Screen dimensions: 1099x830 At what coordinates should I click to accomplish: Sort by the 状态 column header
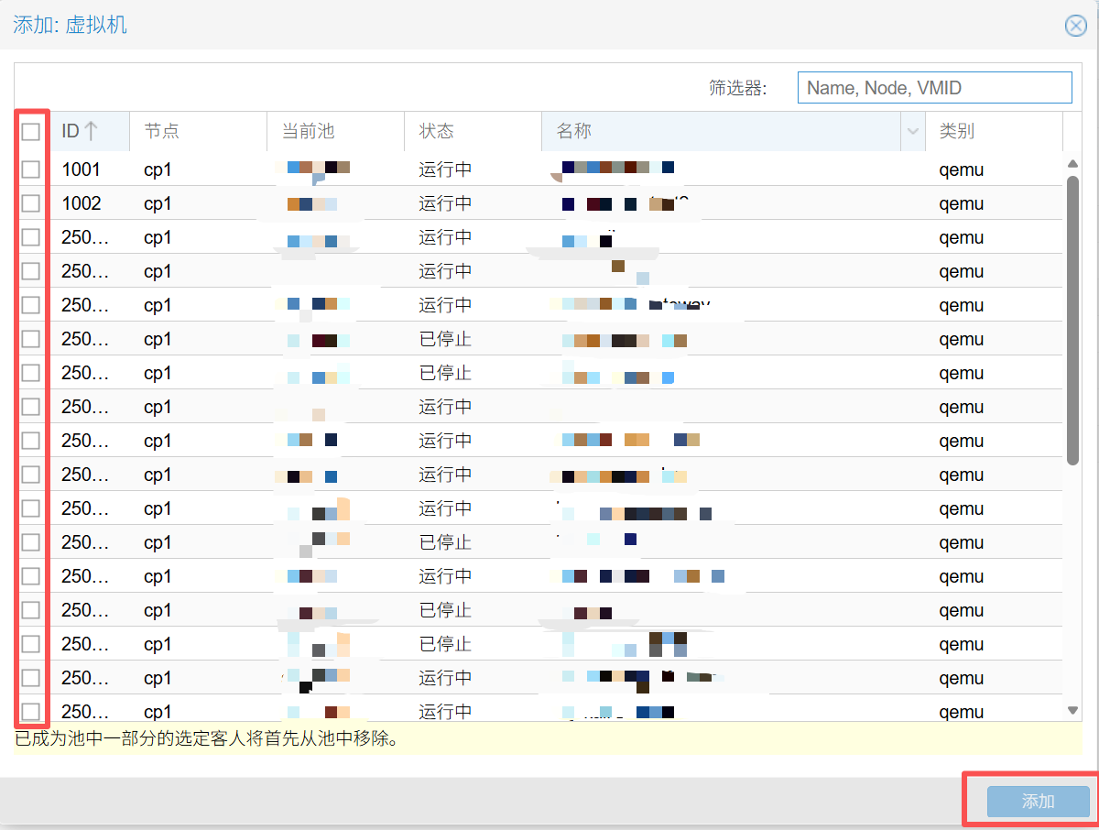(x=436, y=131)
